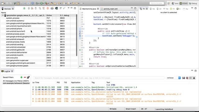Collapse the genymotion device tree node
The image size is (199, 112).
click(3, 15)
